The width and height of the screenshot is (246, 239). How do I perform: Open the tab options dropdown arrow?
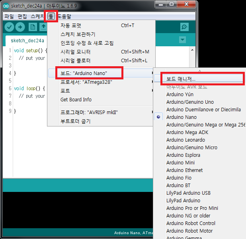[x=182, y=40]
